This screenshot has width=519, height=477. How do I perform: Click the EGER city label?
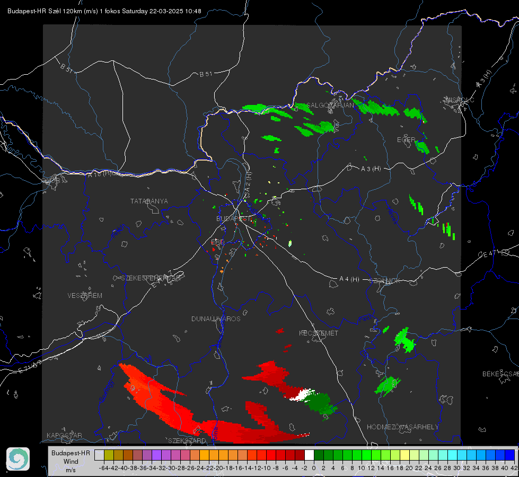406,140
